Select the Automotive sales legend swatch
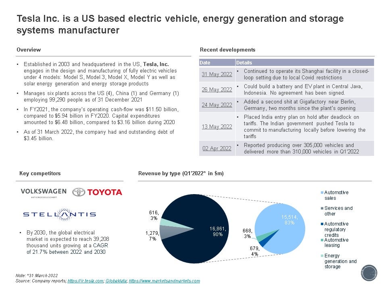 (322, 193)
